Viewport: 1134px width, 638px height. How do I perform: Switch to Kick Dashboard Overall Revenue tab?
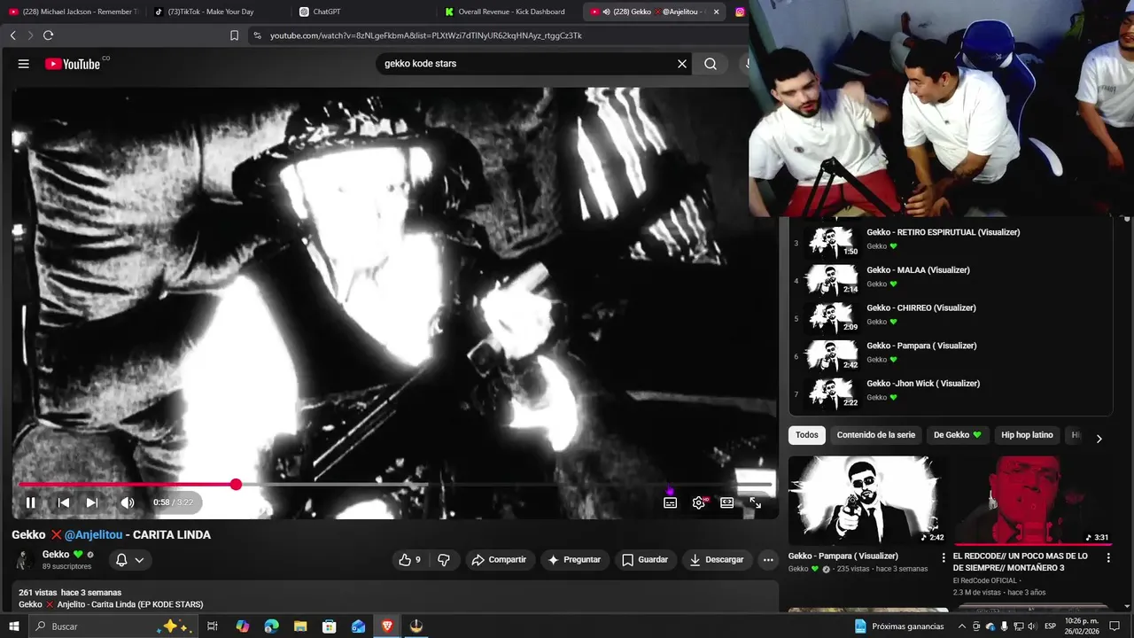509,12
